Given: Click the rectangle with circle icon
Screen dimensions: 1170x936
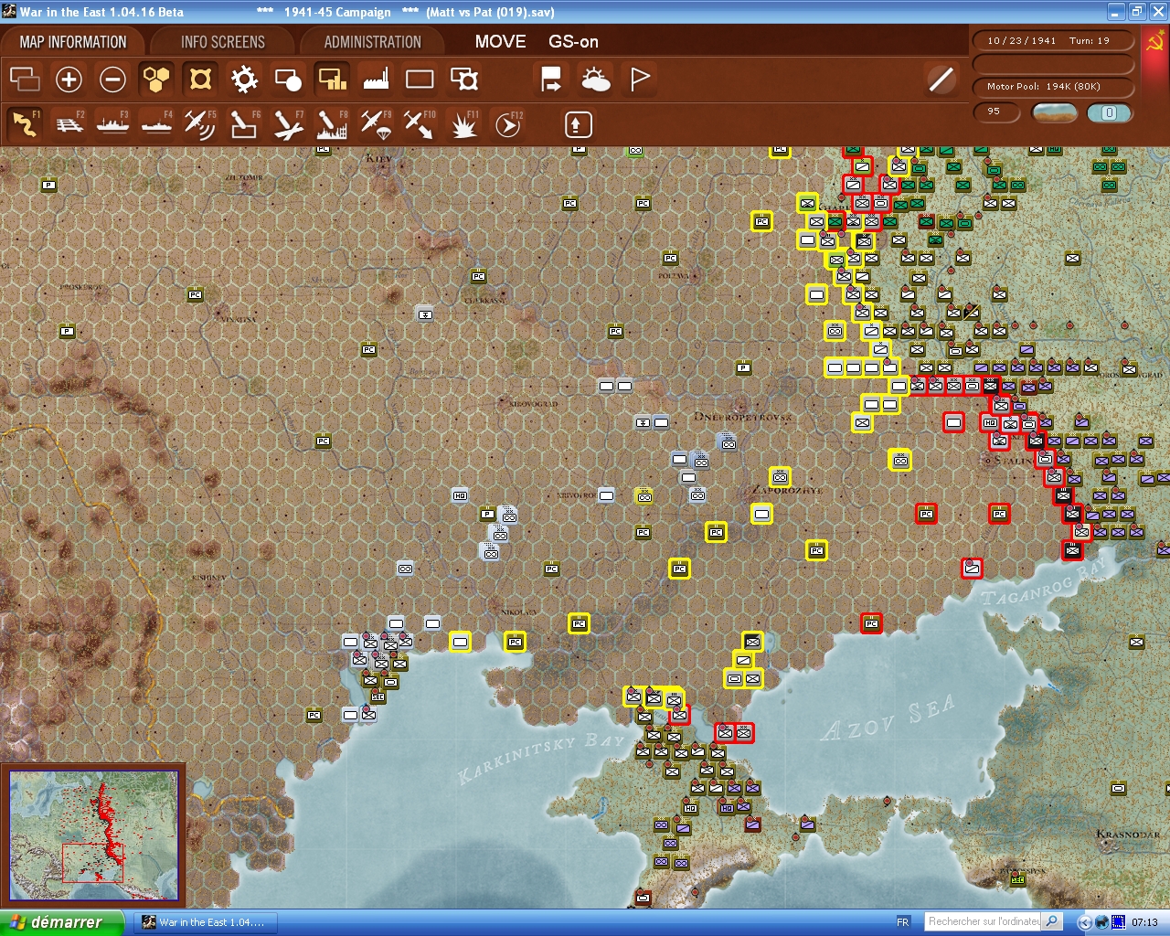Looking at the screenshot, I should tap(288, 80).
